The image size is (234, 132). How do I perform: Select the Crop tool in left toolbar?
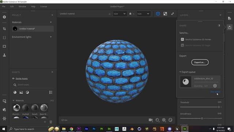pyautogui.click(x=4, y=29)
